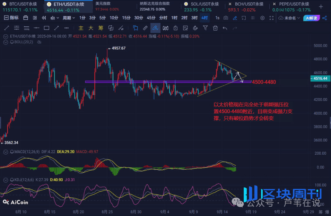Collapse the ETH/USDT永续 info row expander
Image resolution: width=331 pixels, height=216 pixels.
click(x=6, y=36)
